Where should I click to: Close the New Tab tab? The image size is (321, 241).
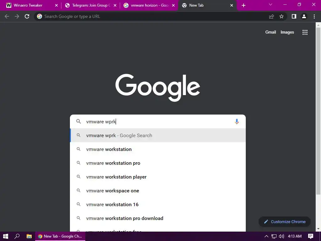coord(232,5)
